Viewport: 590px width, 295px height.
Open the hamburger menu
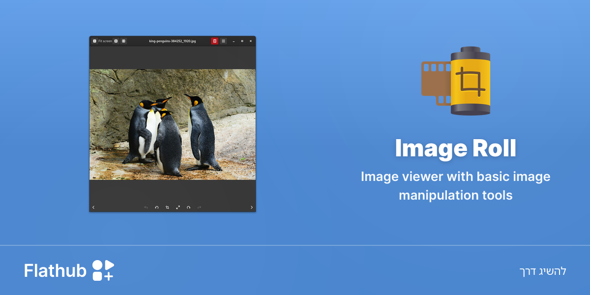pyautogui.click(x=223, y=41)
